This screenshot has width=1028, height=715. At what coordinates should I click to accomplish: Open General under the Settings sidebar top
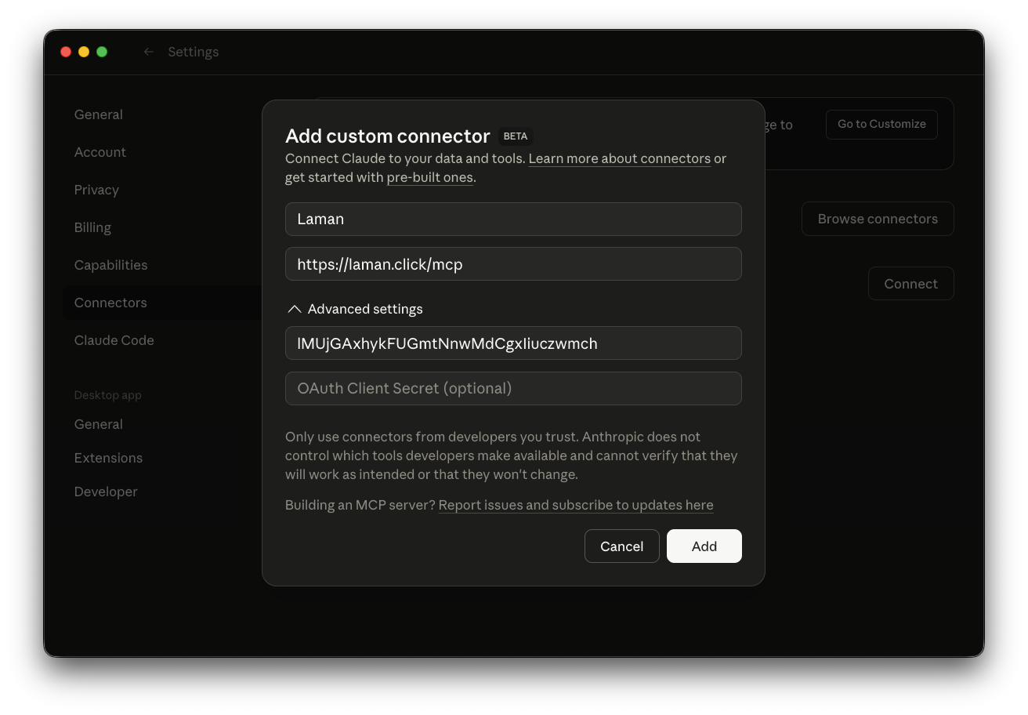point(99,114)
